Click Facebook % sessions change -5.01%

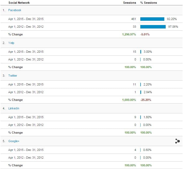click(145, 34)
